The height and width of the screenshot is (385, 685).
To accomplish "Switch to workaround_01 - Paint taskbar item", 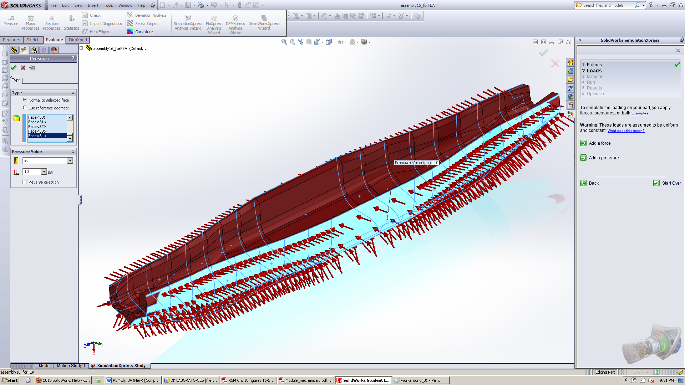I will pos(421,380).
